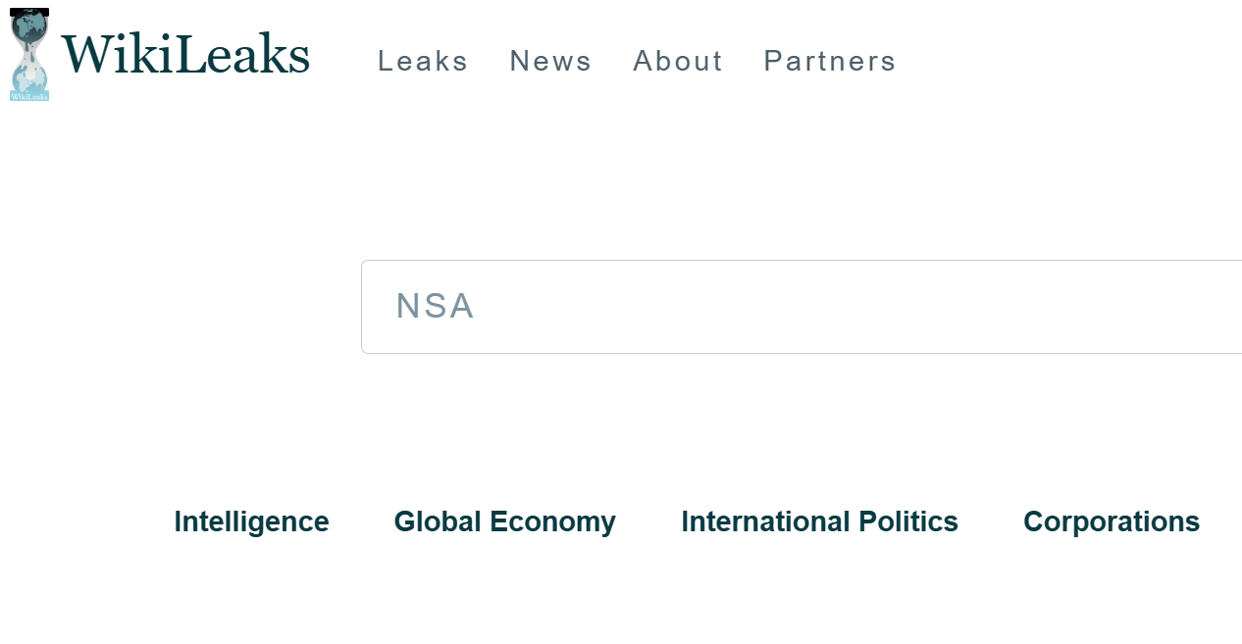
Task: Go to the News section
Action: click(550, 61)
